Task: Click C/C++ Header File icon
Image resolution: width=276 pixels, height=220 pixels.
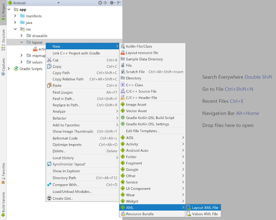Action: coord(123,97)
